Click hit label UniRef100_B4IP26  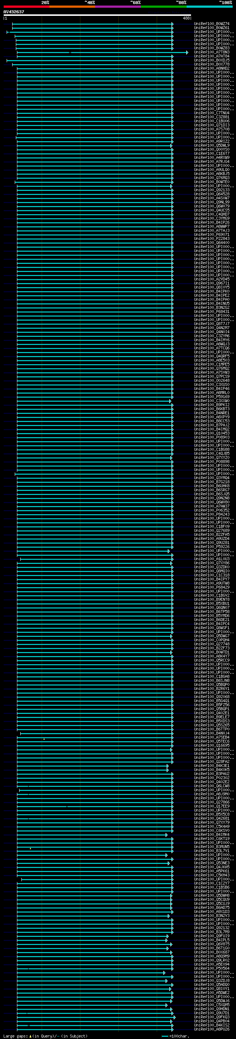pos(212,222)
